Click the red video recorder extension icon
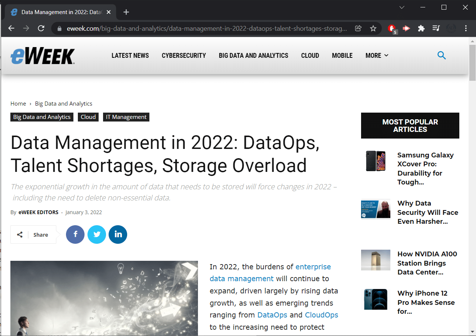The height and width of the screenshot is (336, 476). click(x=406, y=28)
